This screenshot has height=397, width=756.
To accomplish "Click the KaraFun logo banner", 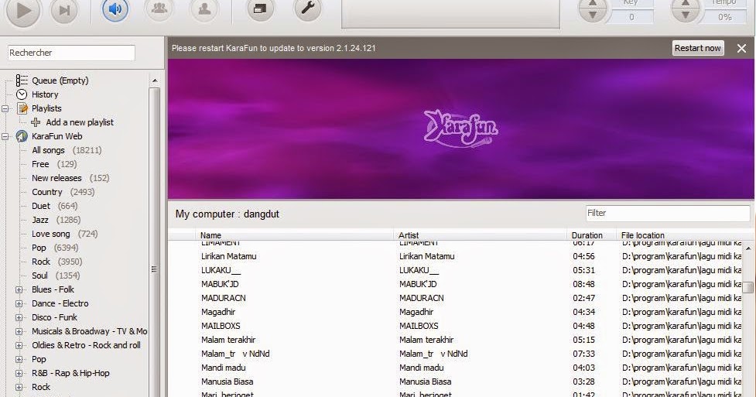I will 460,128.
